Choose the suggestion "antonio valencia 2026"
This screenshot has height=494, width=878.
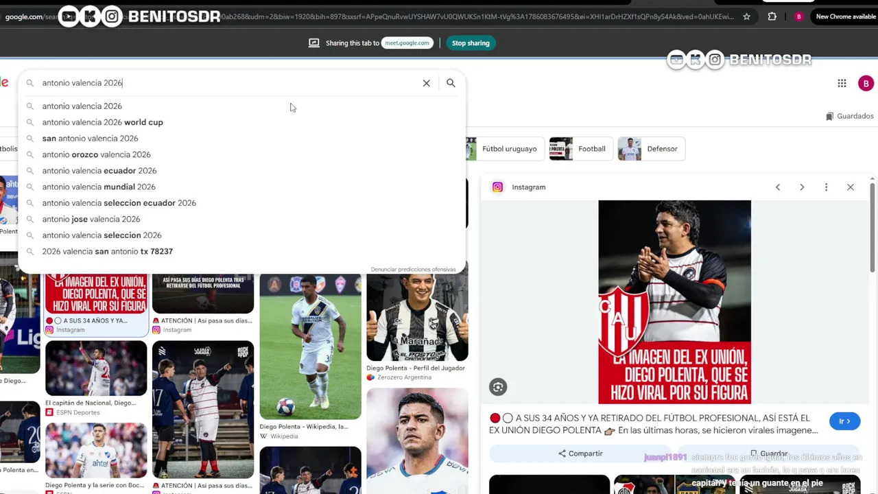[241, 106]
